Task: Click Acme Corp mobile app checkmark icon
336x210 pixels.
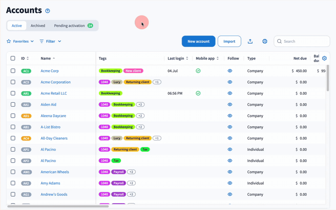Action: tap(198, 71)
